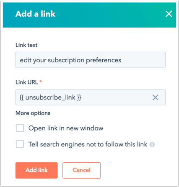The image size is (179, 187).
Task: Place cursor in 'edit your subscription preferences' text
Action: coord(70,60)
